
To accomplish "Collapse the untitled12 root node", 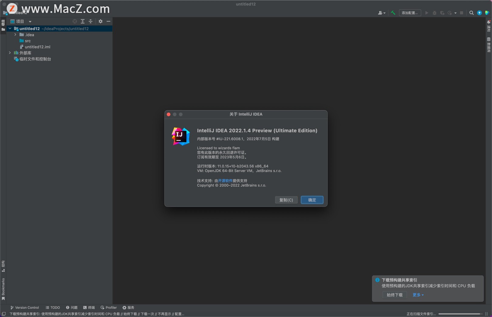I will (10, 29).
